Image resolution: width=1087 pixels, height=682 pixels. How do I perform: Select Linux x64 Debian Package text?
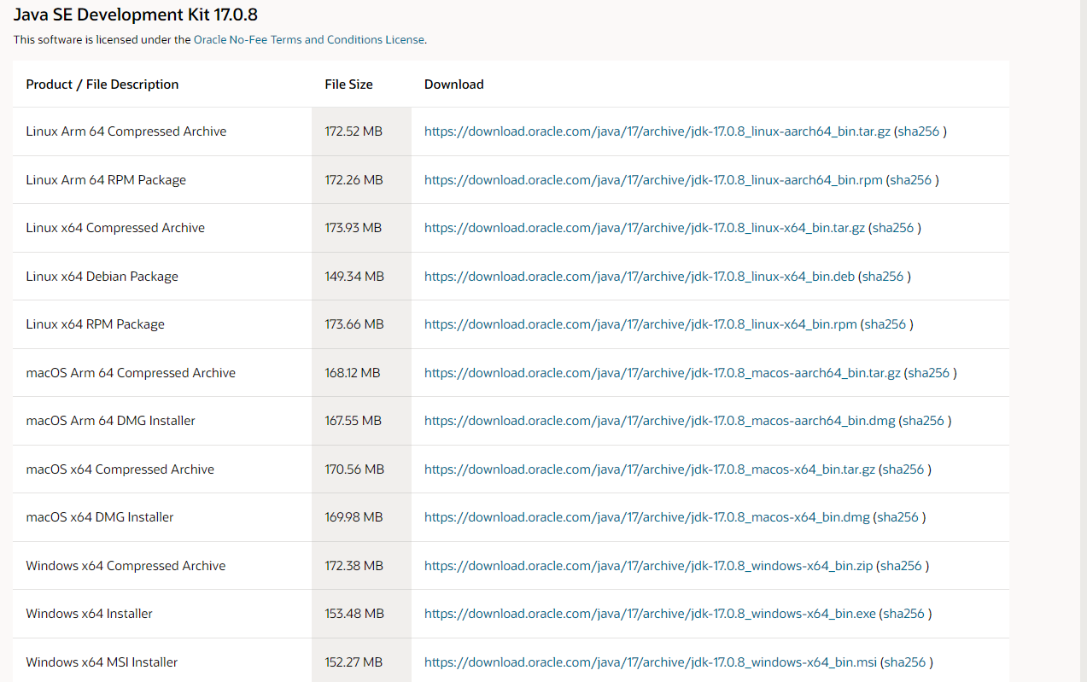[x=102, y=277]
